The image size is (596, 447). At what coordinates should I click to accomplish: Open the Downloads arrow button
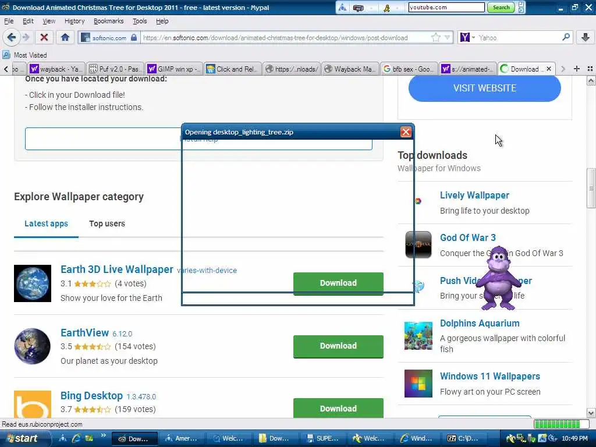click(x=586, y=37)
